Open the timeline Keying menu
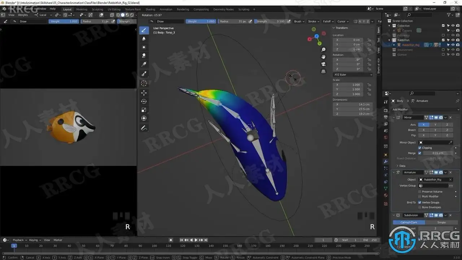 coord(34,240)
